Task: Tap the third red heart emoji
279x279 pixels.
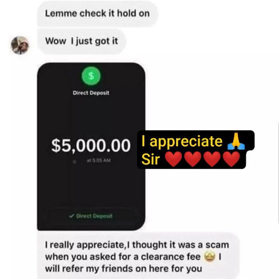Action: pyautogui.click(x=212, y=159)
